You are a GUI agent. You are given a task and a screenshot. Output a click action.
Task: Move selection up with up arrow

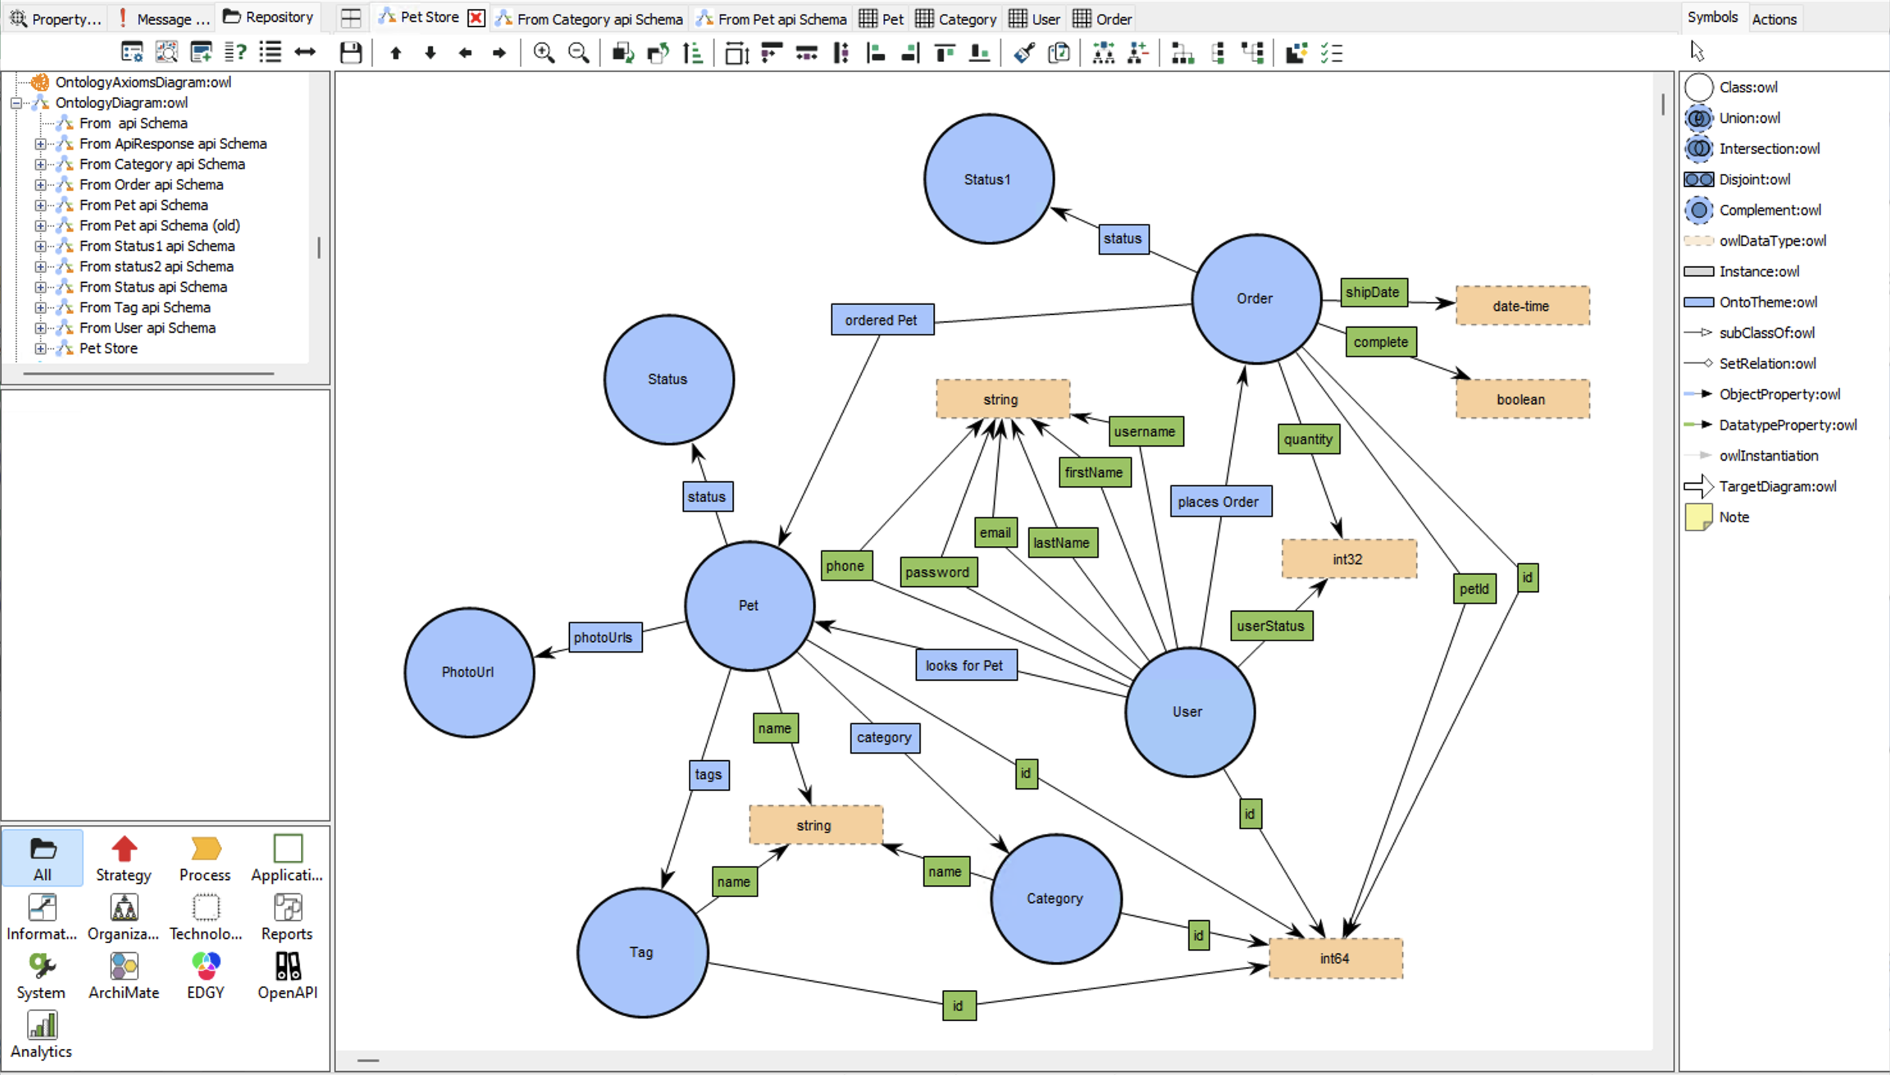click(x=396, y=52)
